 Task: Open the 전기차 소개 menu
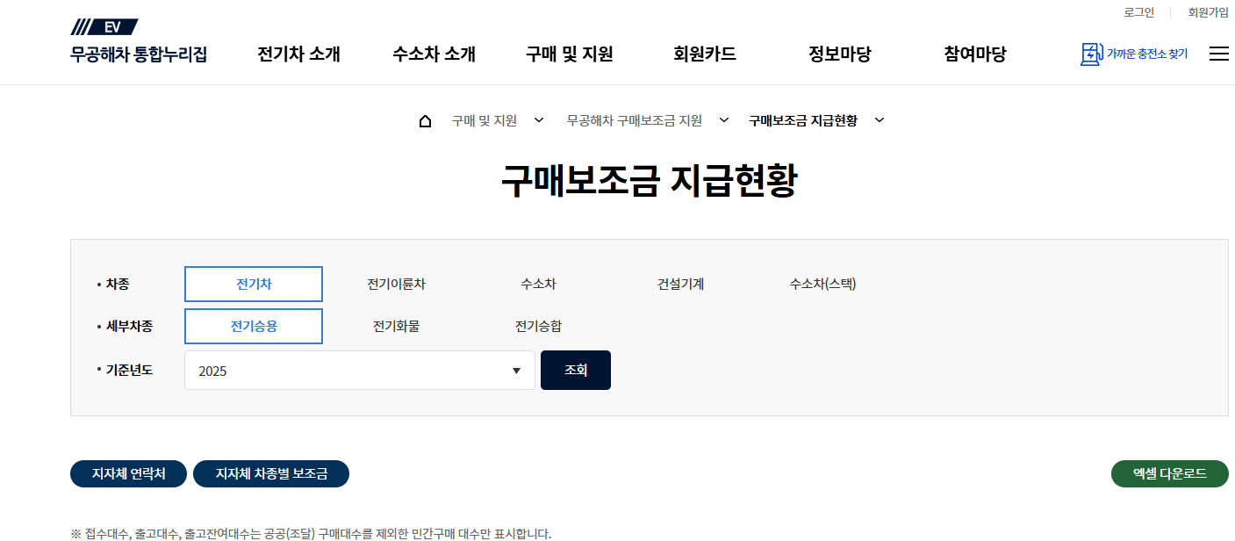pyautogui.click(x=298, y=54)
